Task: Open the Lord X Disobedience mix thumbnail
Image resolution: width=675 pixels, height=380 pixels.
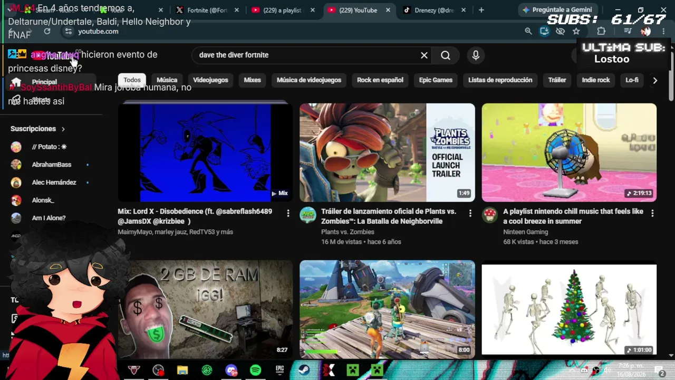Action: 205,153
